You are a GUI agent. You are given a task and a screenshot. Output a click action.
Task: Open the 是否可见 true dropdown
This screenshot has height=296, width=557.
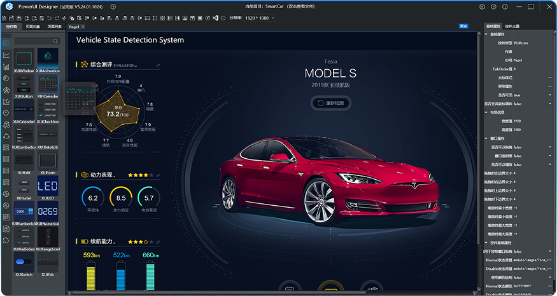(550, 95)
